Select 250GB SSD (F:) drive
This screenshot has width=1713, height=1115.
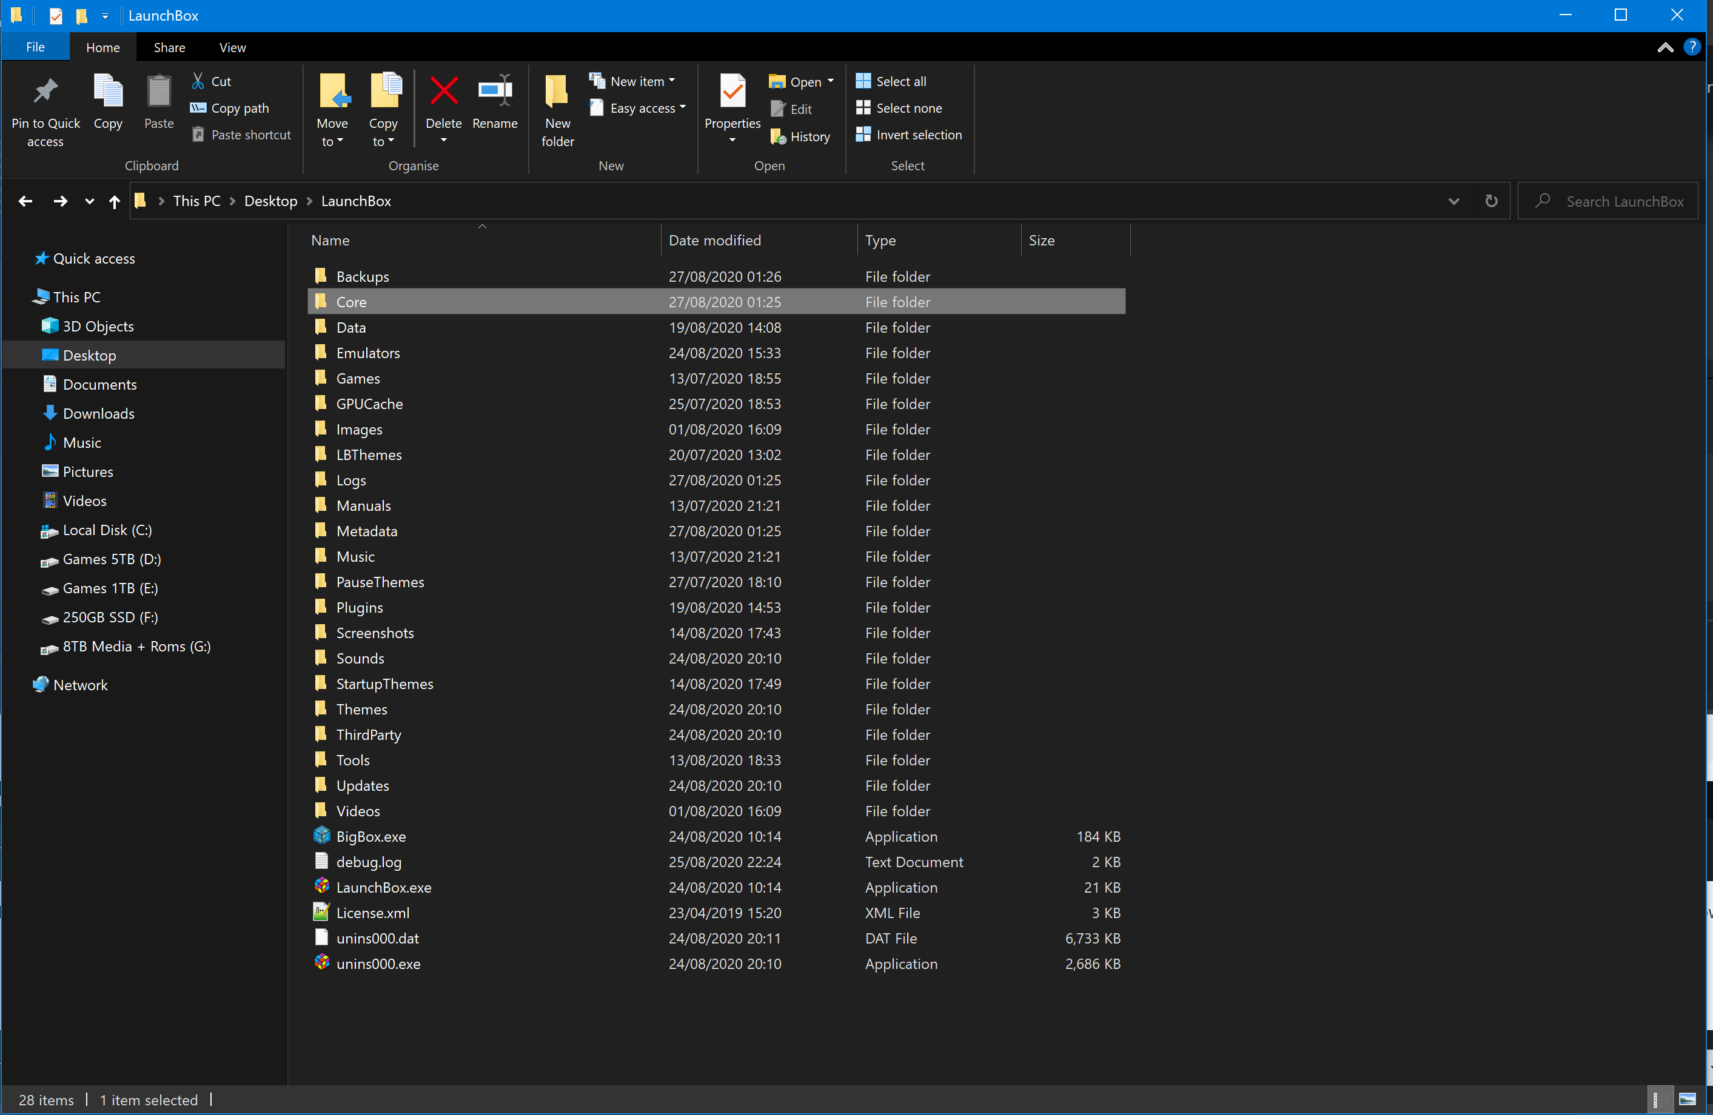[110, 617]
